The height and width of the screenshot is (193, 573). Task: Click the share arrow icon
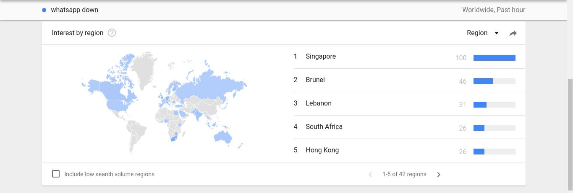pyautogui.click(x=513, y=33)
